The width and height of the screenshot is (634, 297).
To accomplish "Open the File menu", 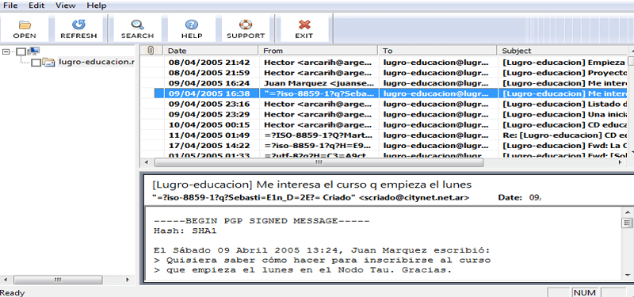I will click(x=10, y=6).
